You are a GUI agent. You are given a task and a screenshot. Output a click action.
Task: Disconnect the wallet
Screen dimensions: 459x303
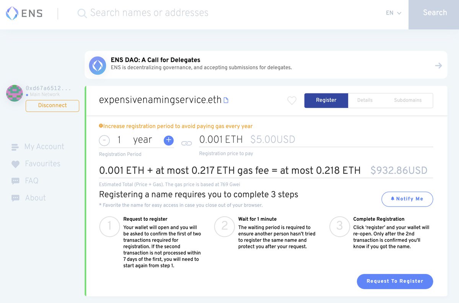pyautogui.click(x=52, y=106)
